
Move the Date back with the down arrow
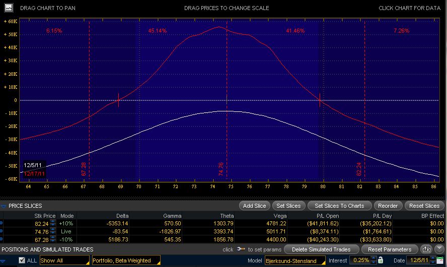coord(433,262)
